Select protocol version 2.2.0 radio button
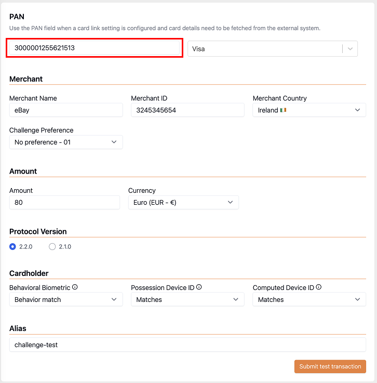The height and width of the screenshot is (383, 377). click(12, 246)
